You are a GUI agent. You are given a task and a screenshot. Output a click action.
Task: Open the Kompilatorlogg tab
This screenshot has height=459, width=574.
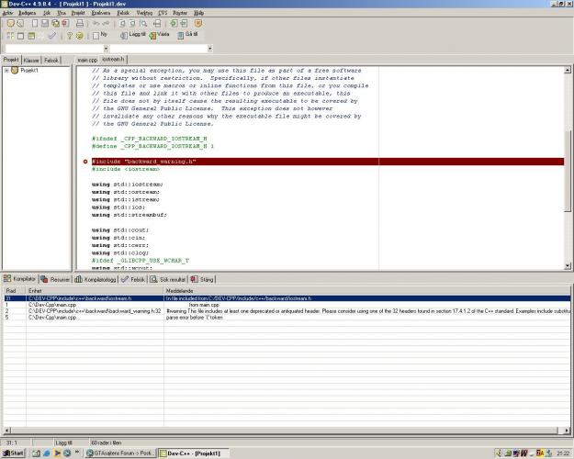click(x=96, y=278)
